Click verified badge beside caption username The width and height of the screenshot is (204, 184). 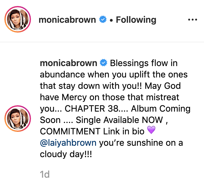[104, 63]
